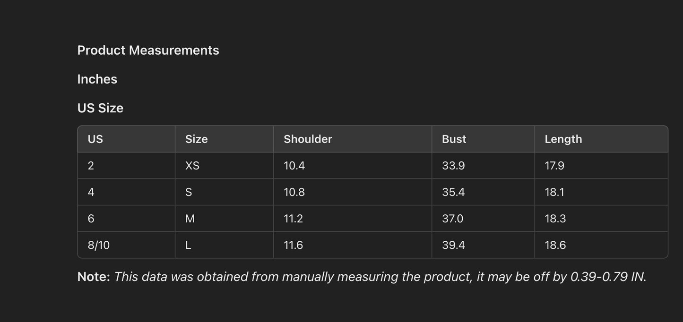The image size is (683, 322).
Task: Click the Size column header
Action: [196, 139]
